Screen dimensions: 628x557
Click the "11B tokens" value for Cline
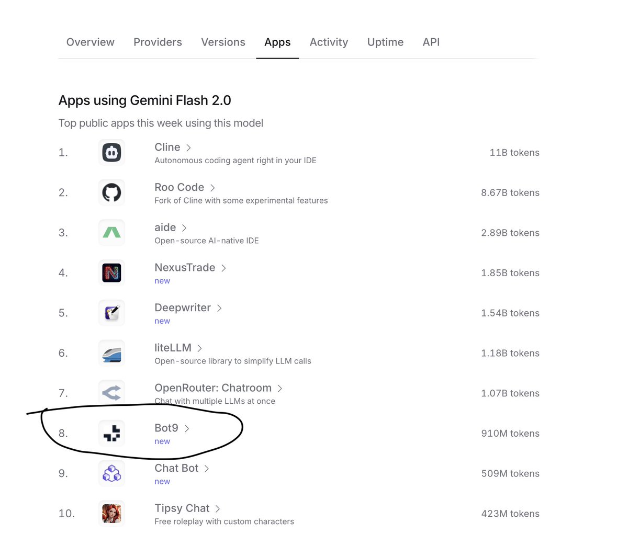click(x=514, y=153)
